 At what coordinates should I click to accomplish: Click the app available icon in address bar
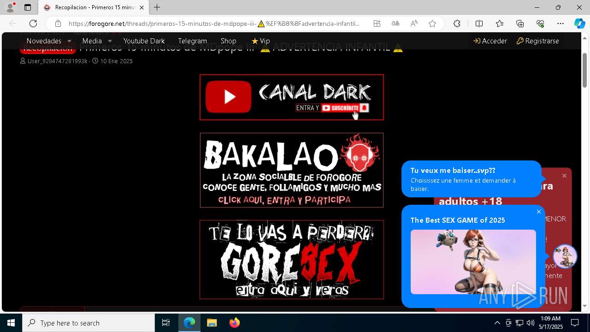point(377,24)
